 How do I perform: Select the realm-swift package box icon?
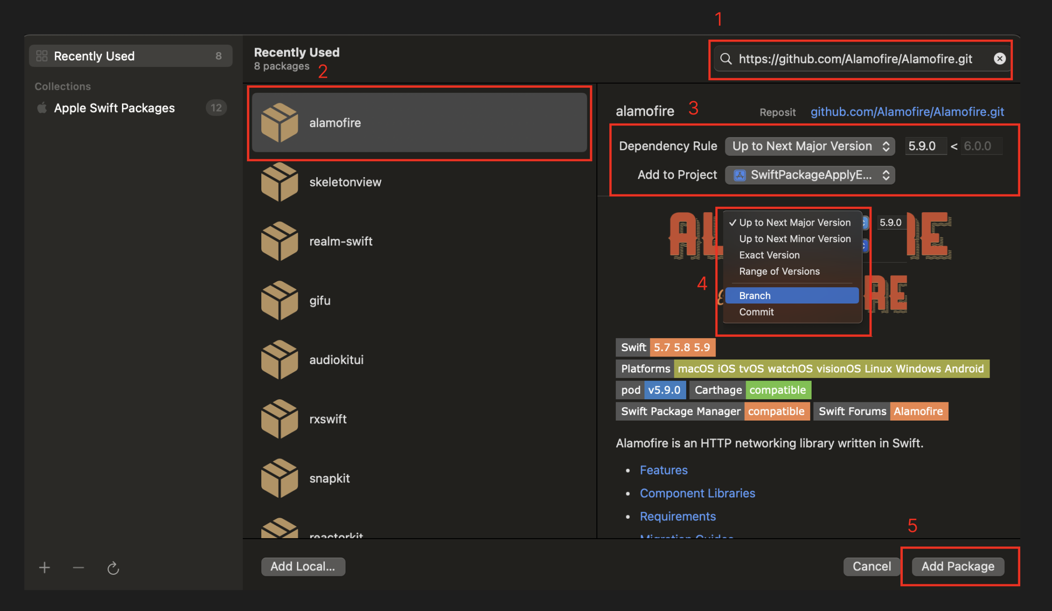pos(280,242)
